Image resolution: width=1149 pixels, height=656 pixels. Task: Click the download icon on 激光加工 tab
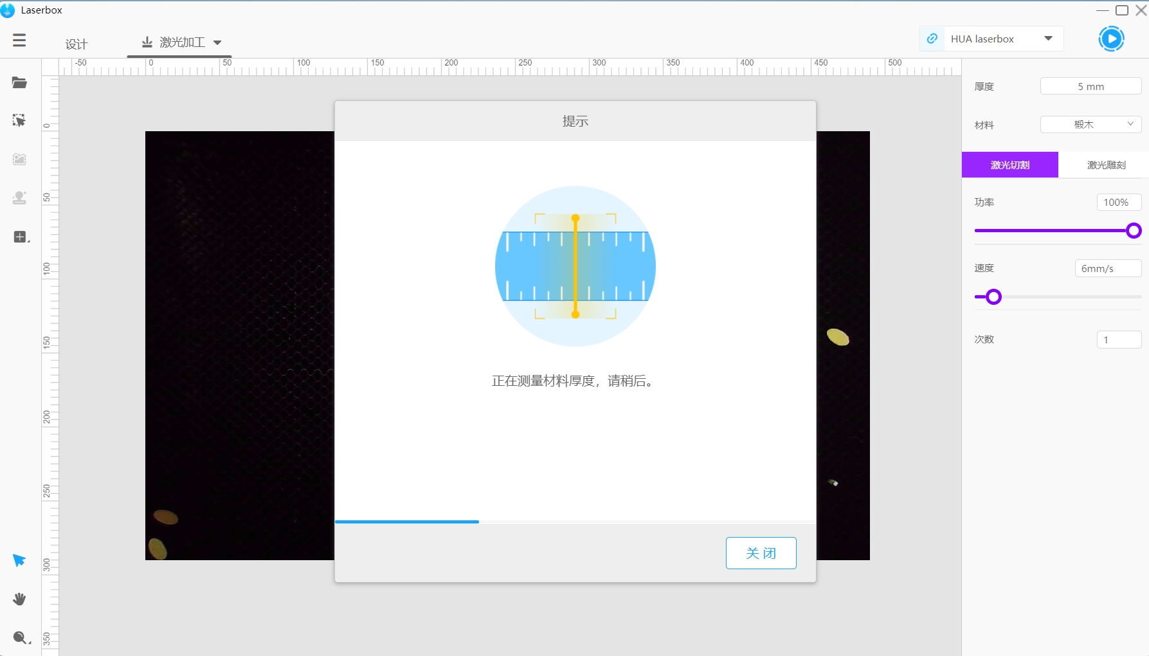(147, 42)
